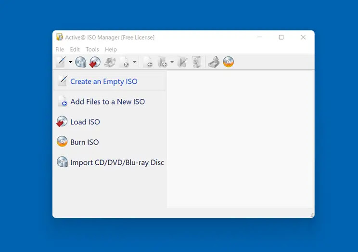Open the File menu

[60, 50]
